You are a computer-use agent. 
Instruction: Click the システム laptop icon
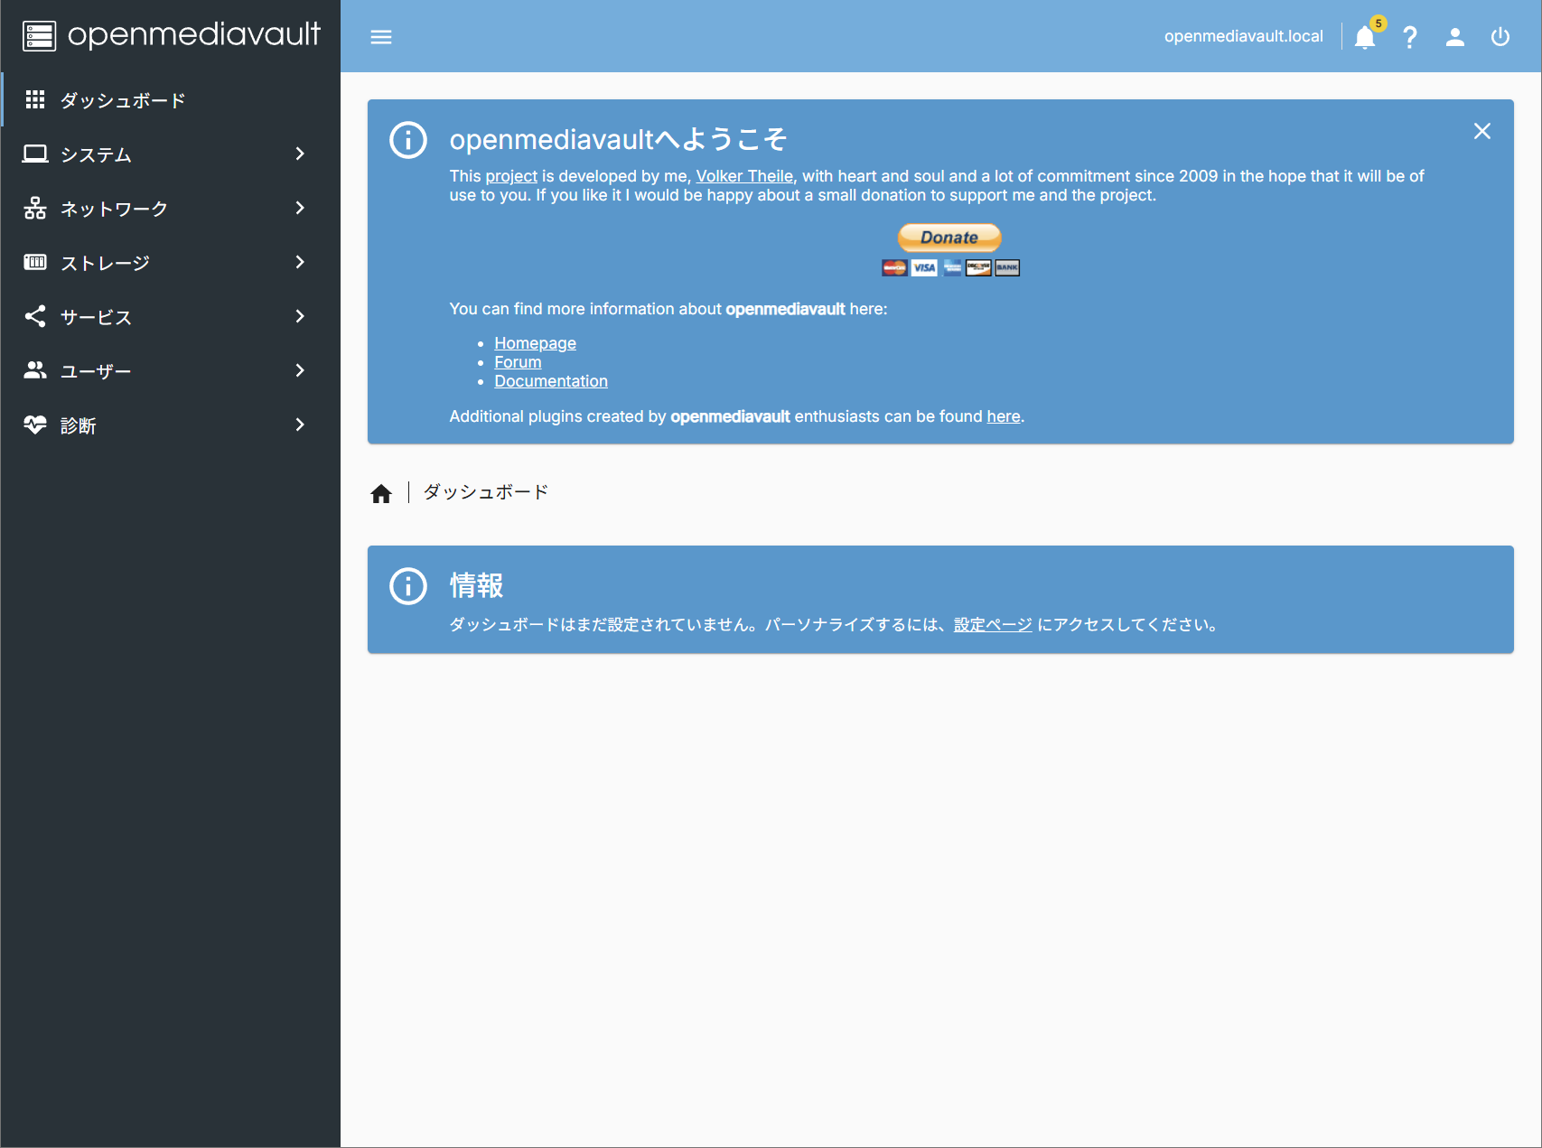(35, 154)
